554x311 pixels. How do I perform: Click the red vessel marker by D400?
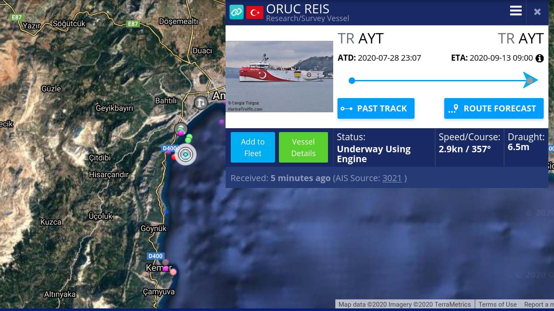[x=174, y=157]
